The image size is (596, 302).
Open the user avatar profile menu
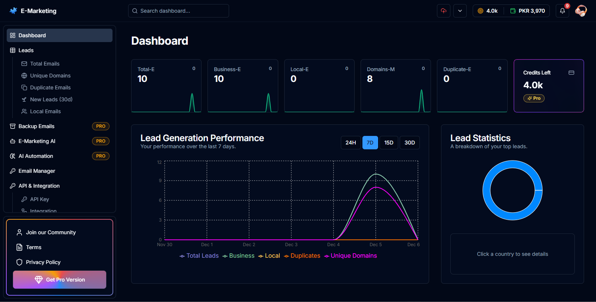click(581, 11)
